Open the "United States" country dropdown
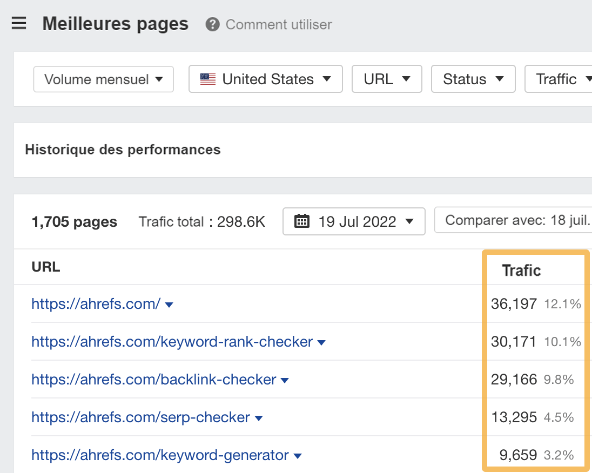592x473 pixels. pos(265,79)
